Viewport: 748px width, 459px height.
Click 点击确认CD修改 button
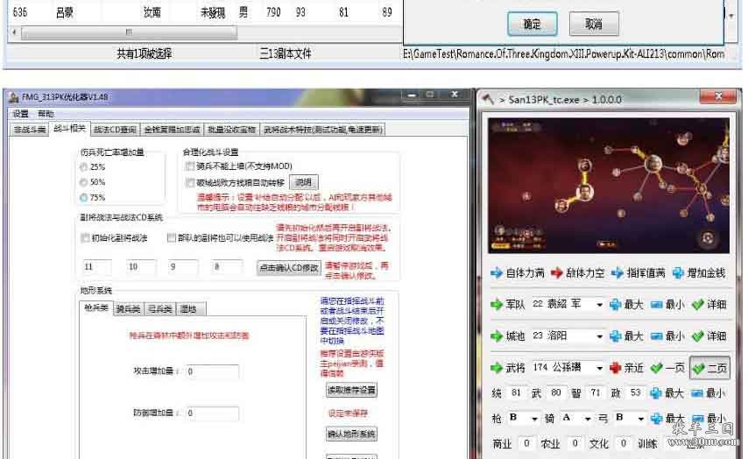[289, 268]
